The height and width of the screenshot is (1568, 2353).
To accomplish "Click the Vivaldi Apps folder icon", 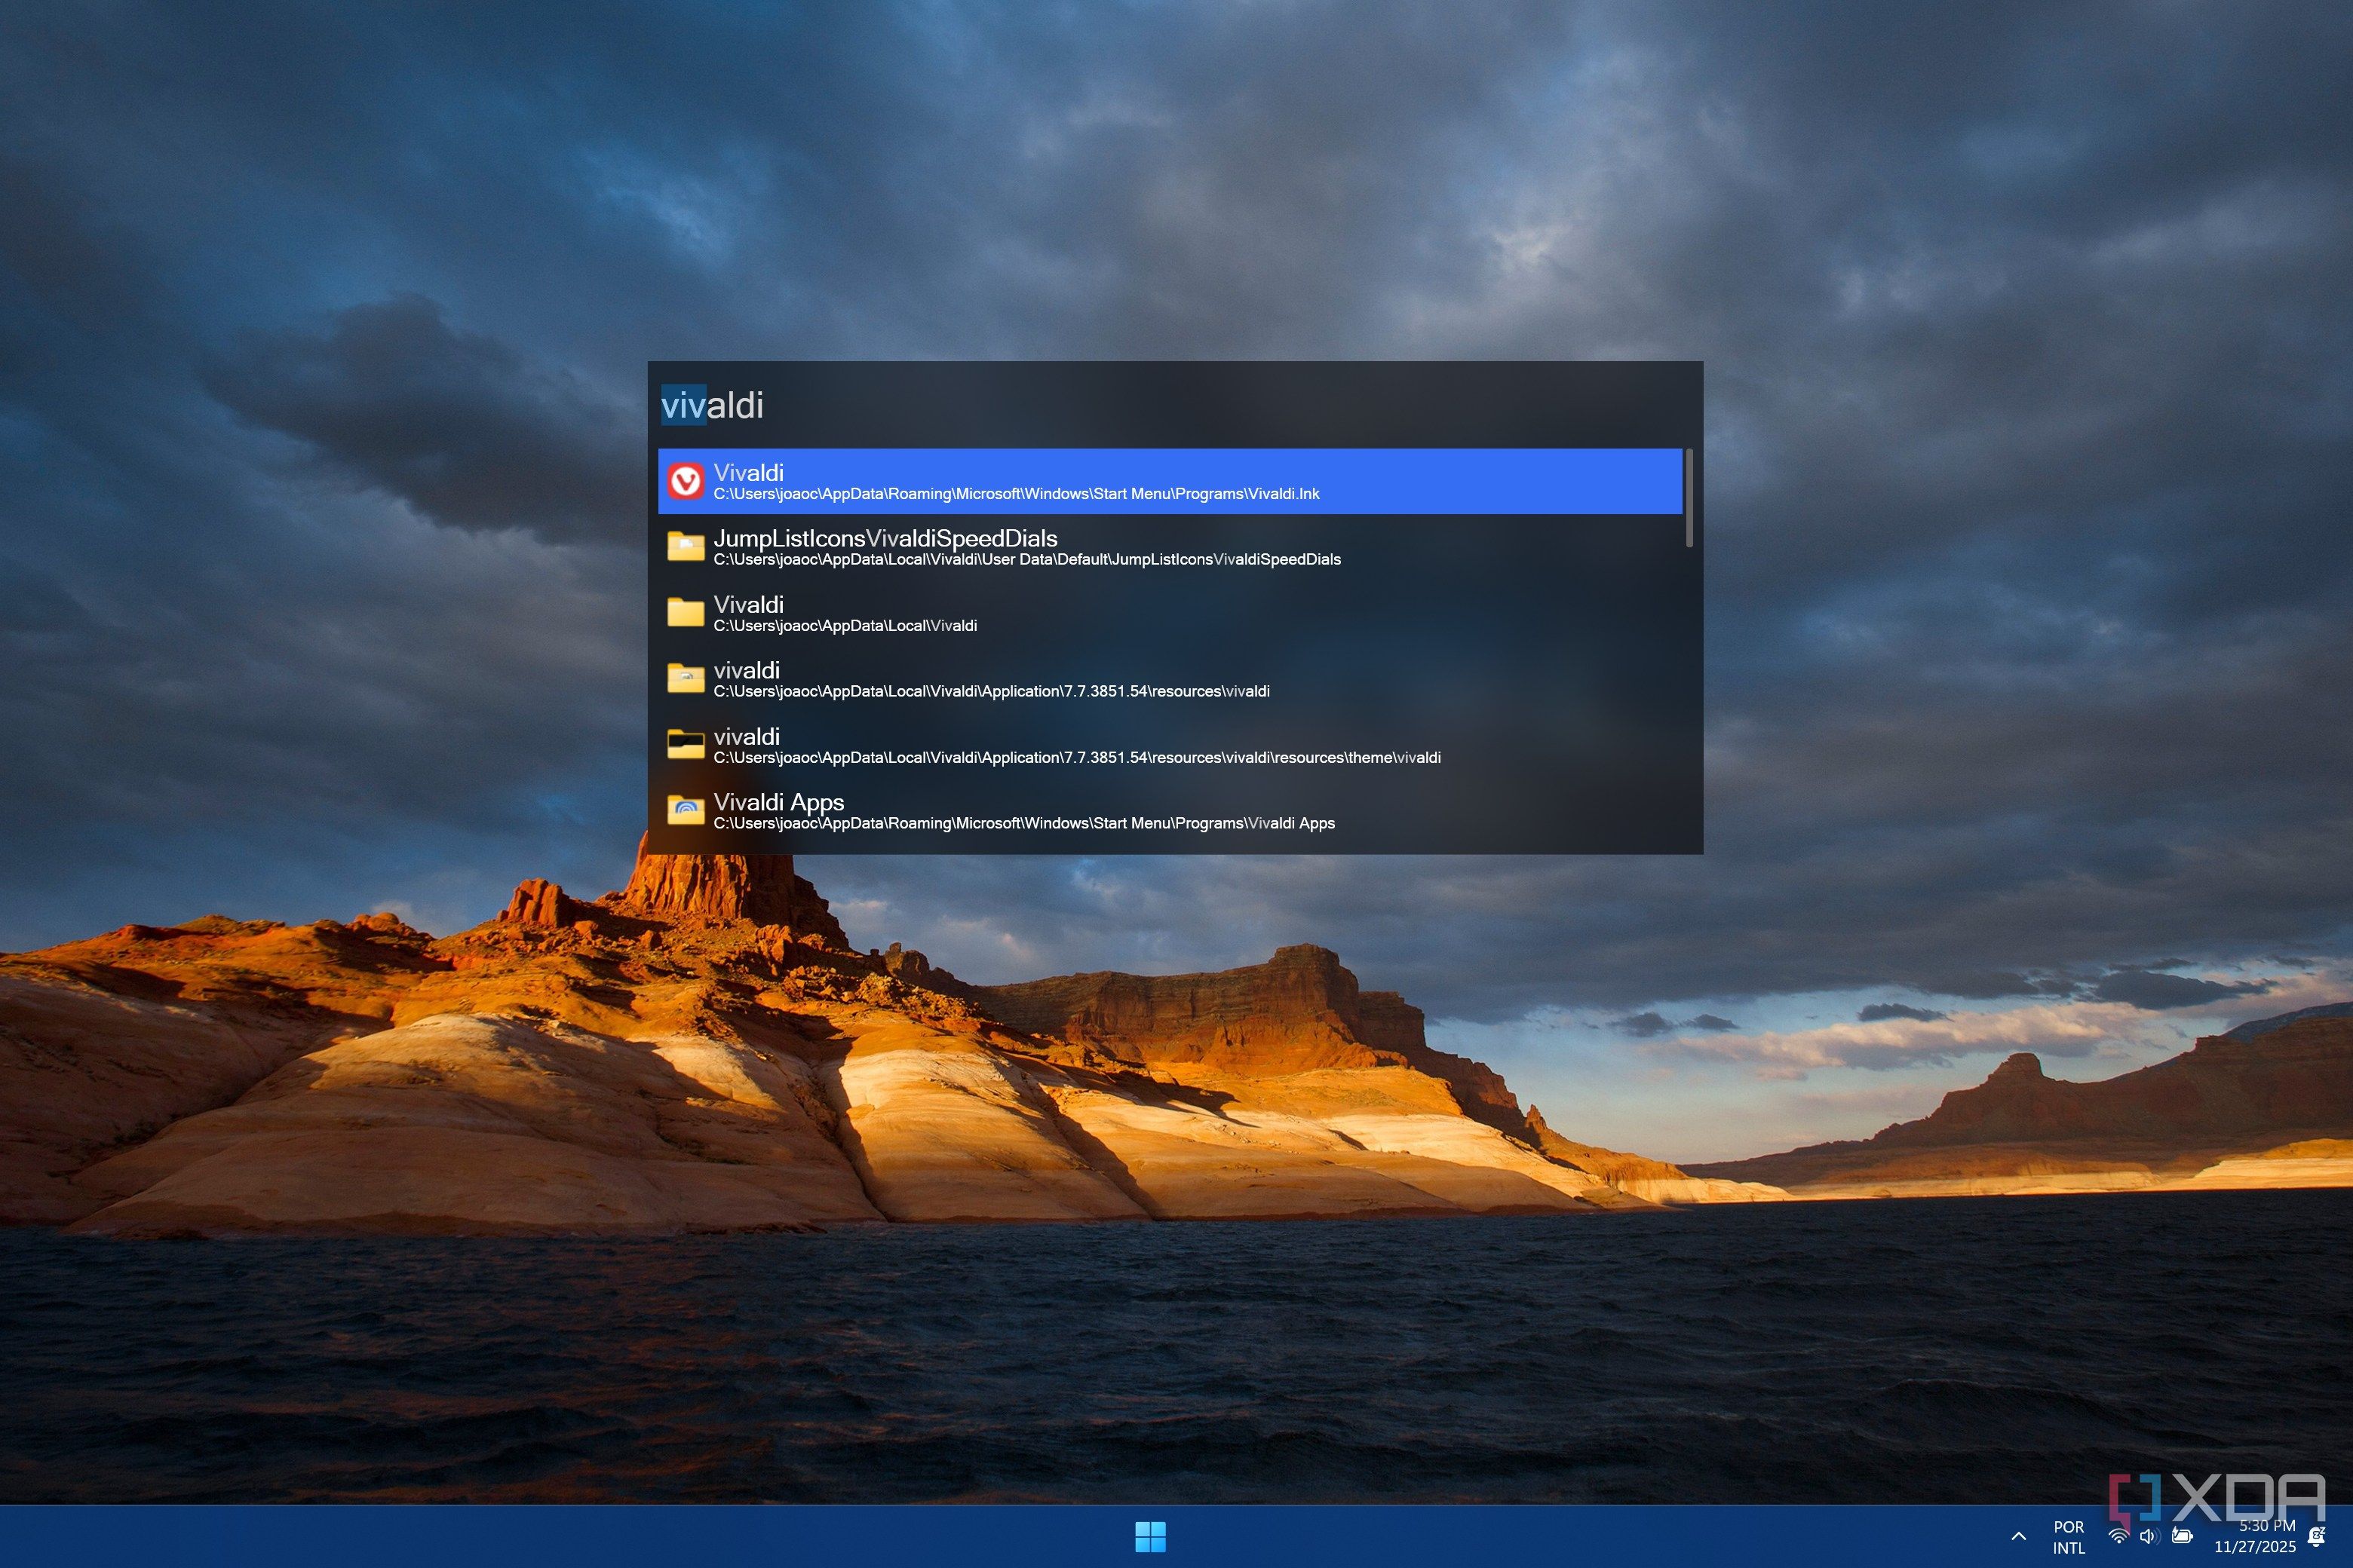I will coord(686,810).
